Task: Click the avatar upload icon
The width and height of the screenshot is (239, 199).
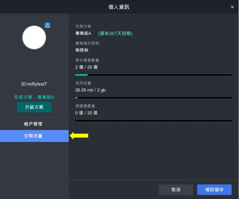Action: click(x=47, y=25)
